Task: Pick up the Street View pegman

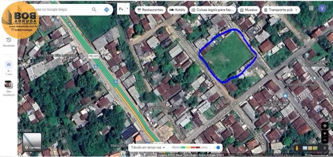Action: click(x=297, y=148)
